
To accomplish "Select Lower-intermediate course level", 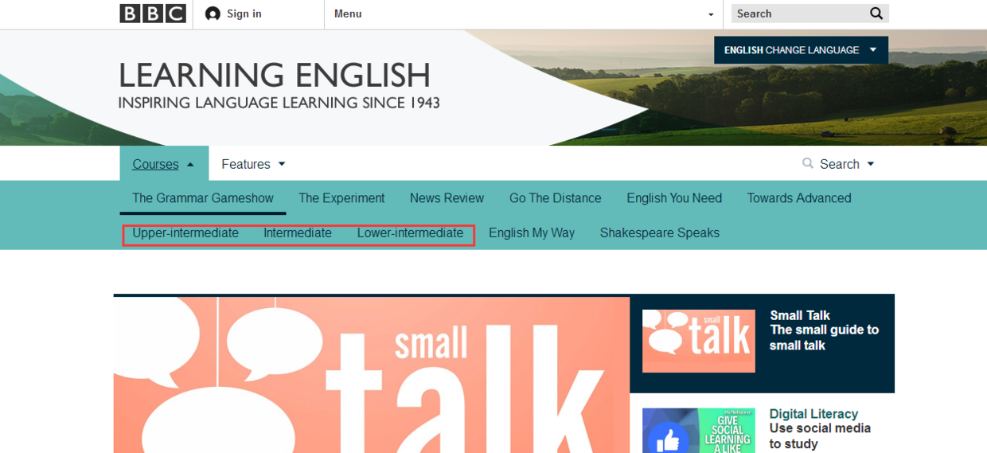I will click(x=410, y=233).
